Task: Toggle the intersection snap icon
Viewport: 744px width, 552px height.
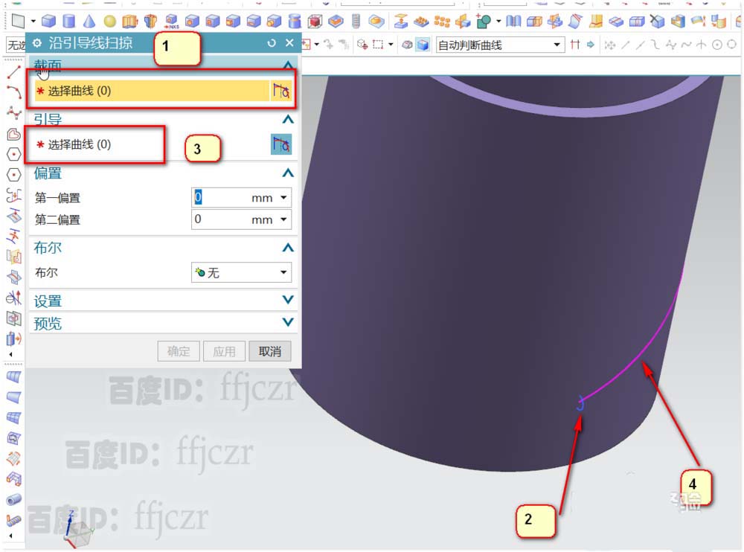Action: (702, 45)
